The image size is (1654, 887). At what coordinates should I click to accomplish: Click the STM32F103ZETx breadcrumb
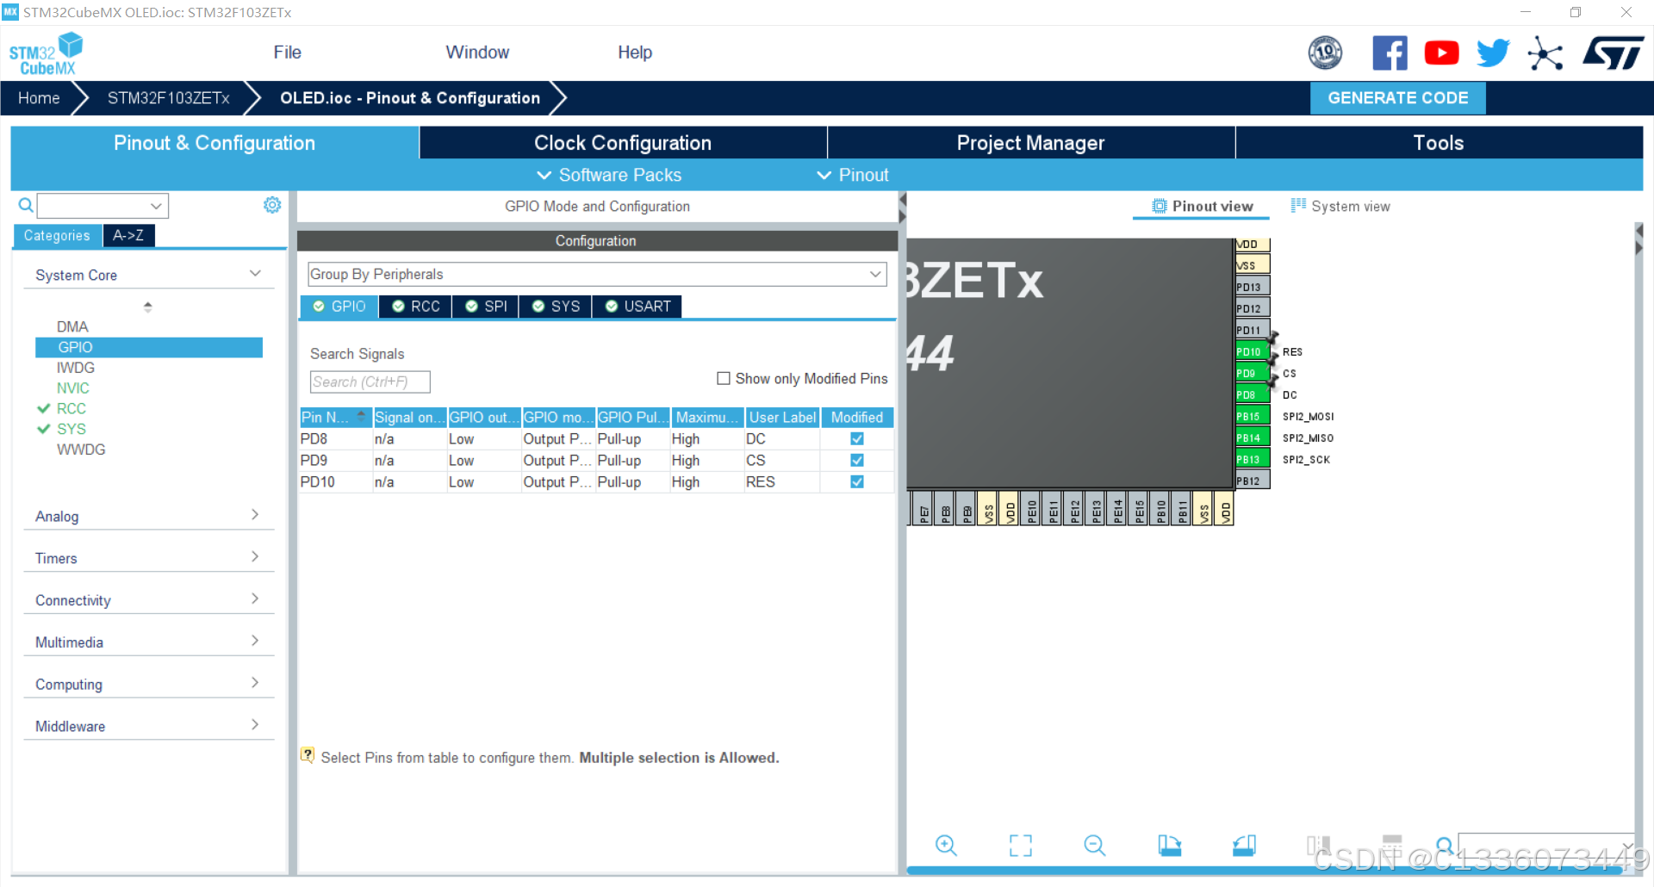click(x=168, y=98)
